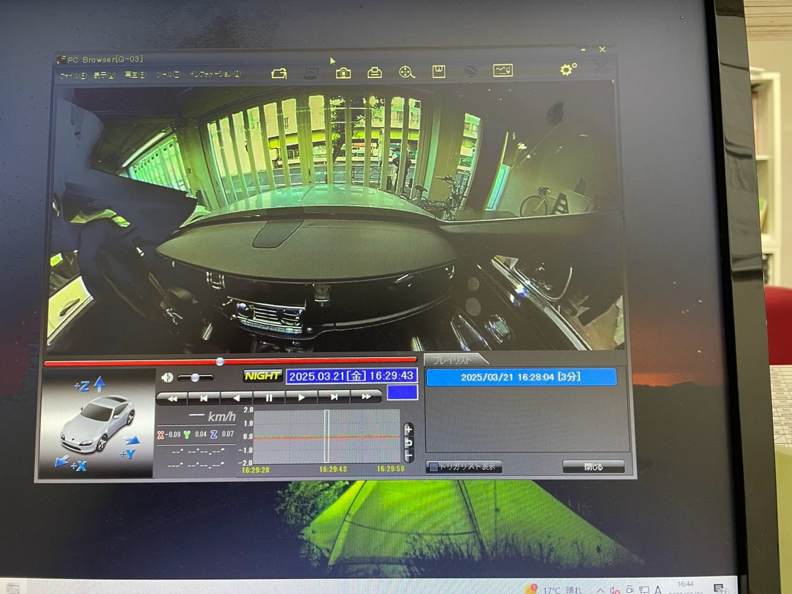Click the network icon in taskbar tray
This screenshot has width=792, height=594.
(644, 590)
